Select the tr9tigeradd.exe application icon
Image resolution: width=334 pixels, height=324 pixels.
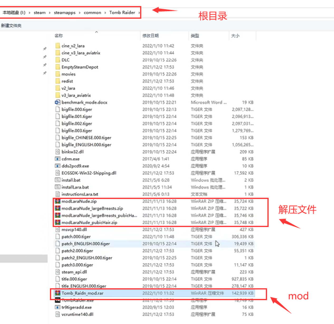tap(57, 307)
